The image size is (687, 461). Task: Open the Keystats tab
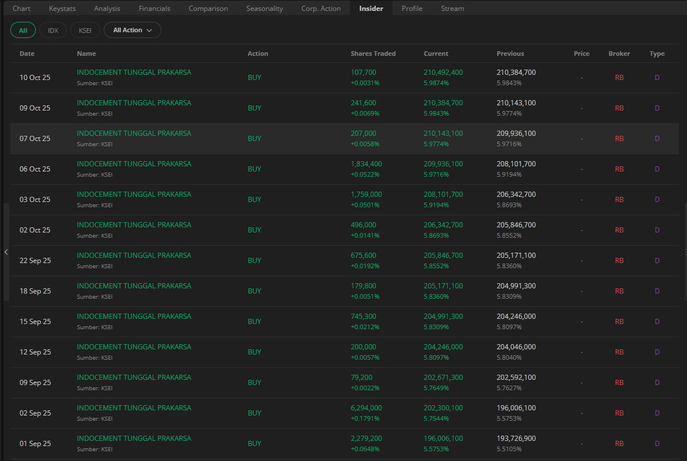(62, 9)
